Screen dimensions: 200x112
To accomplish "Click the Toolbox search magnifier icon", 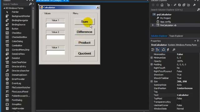I will [30, 4].
